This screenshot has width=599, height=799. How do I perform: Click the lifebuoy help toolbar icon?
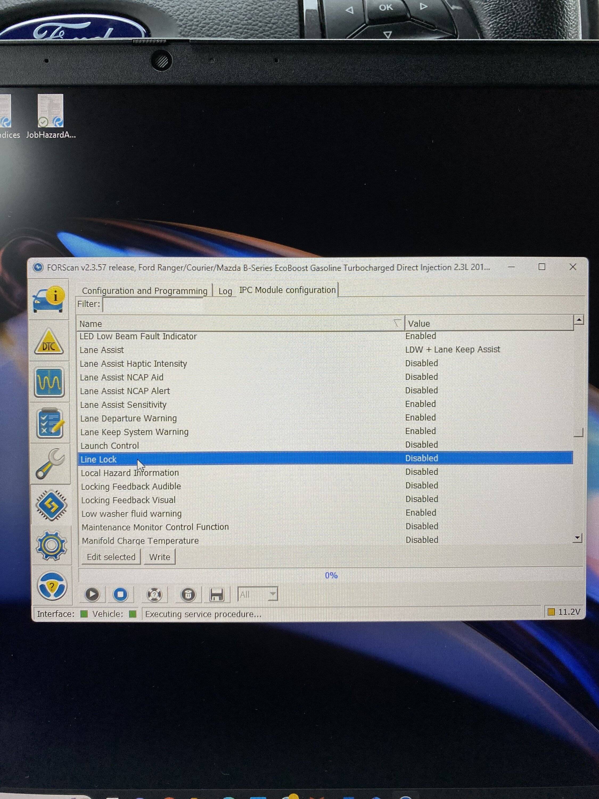pyautogui.click(x=154, y=594)
